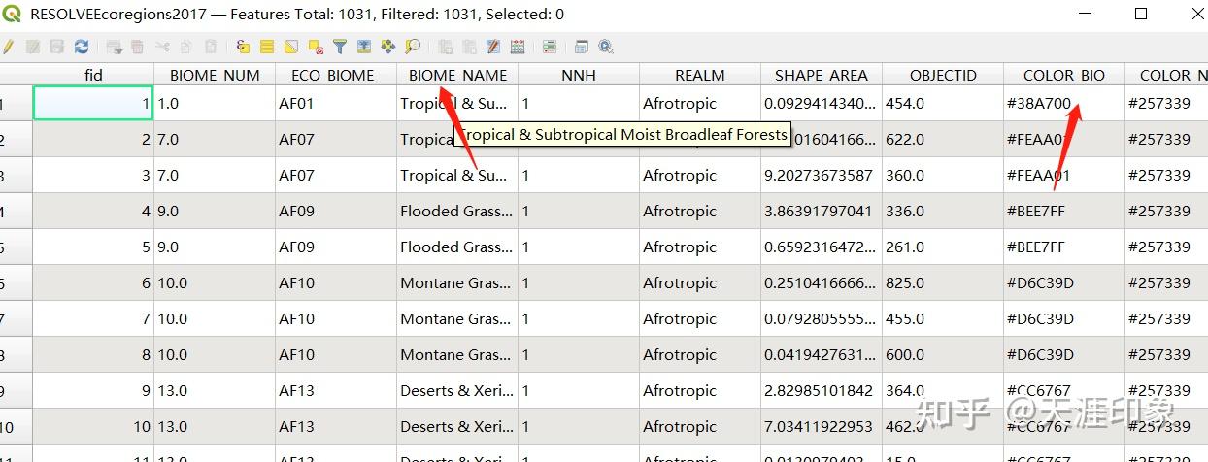Toggle editing mode pencil icon

pos(9,46)
